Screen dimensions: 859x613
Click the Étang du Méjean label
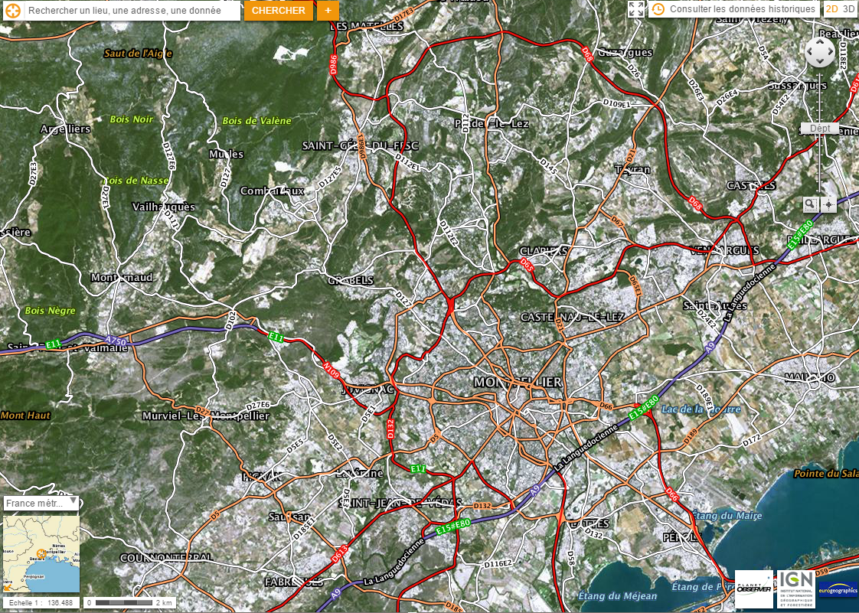(x=617, y=596)
